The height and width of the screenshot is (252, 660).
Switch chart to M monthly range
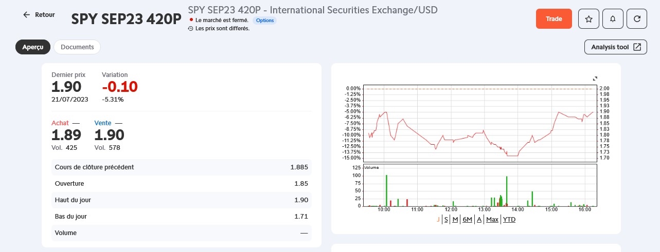(455, 220)
